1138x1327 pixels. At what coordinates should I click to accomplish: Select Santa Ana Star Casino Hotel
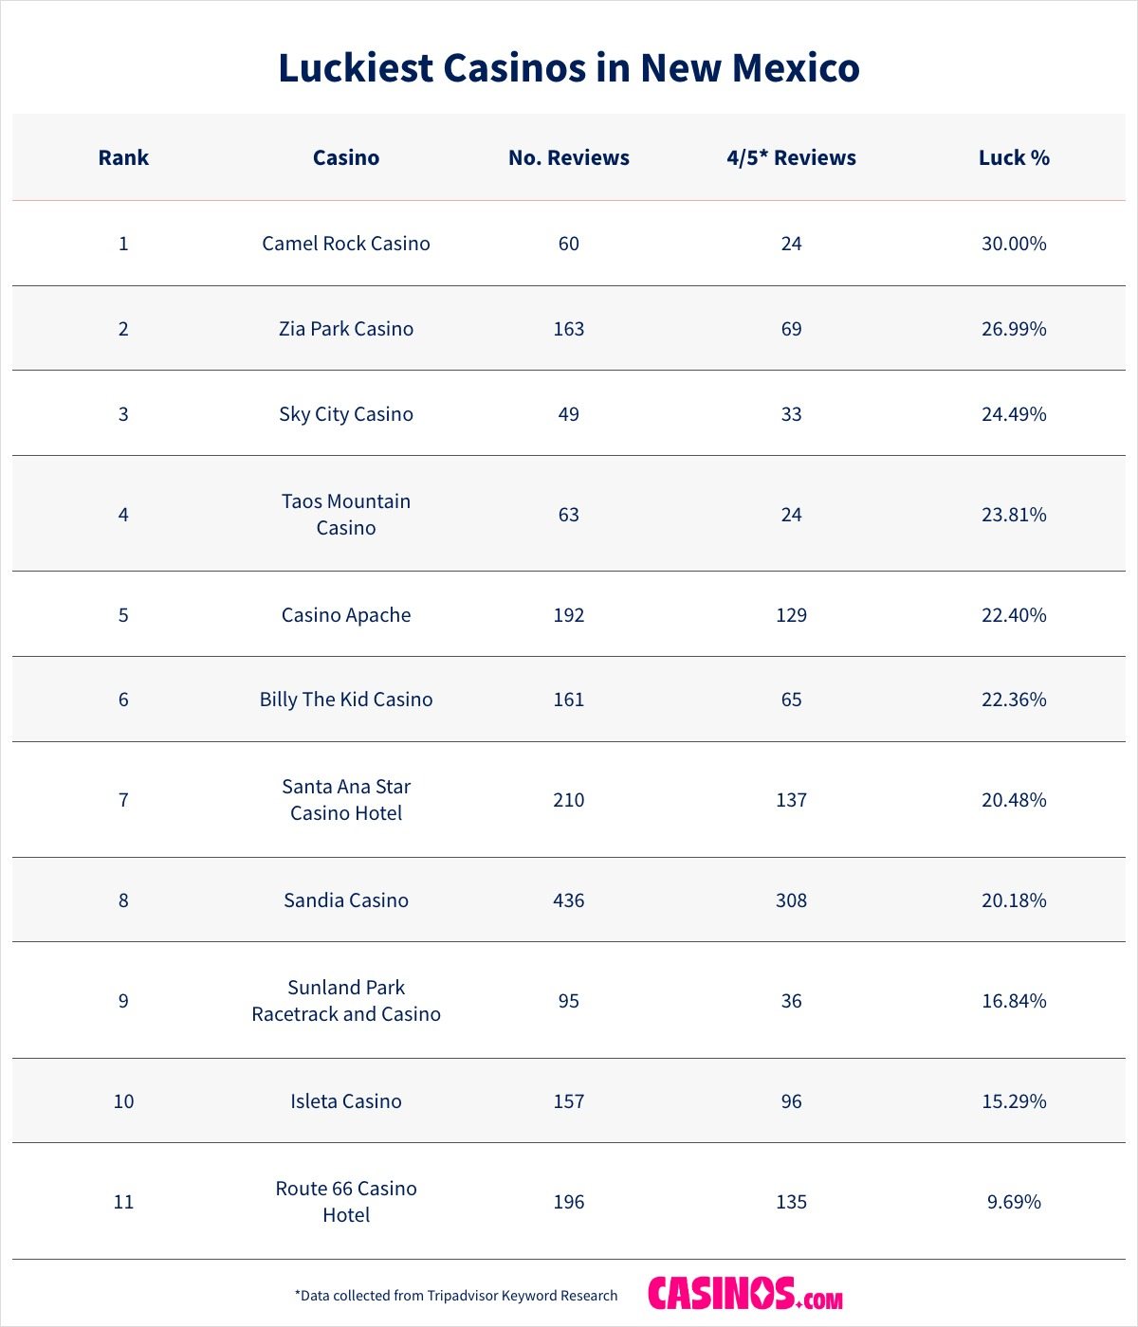pos(346,800)
